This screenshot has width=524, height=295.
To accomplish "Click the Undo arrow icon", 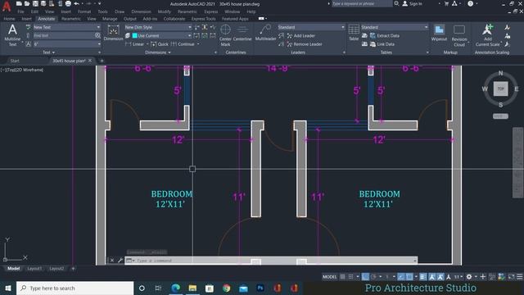I will tap(76, 3).
